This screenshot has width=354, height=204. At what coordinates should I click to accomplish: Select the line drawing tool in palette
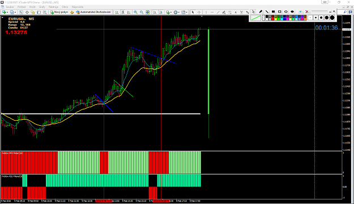pyautogui.click(x=267, y=11)
